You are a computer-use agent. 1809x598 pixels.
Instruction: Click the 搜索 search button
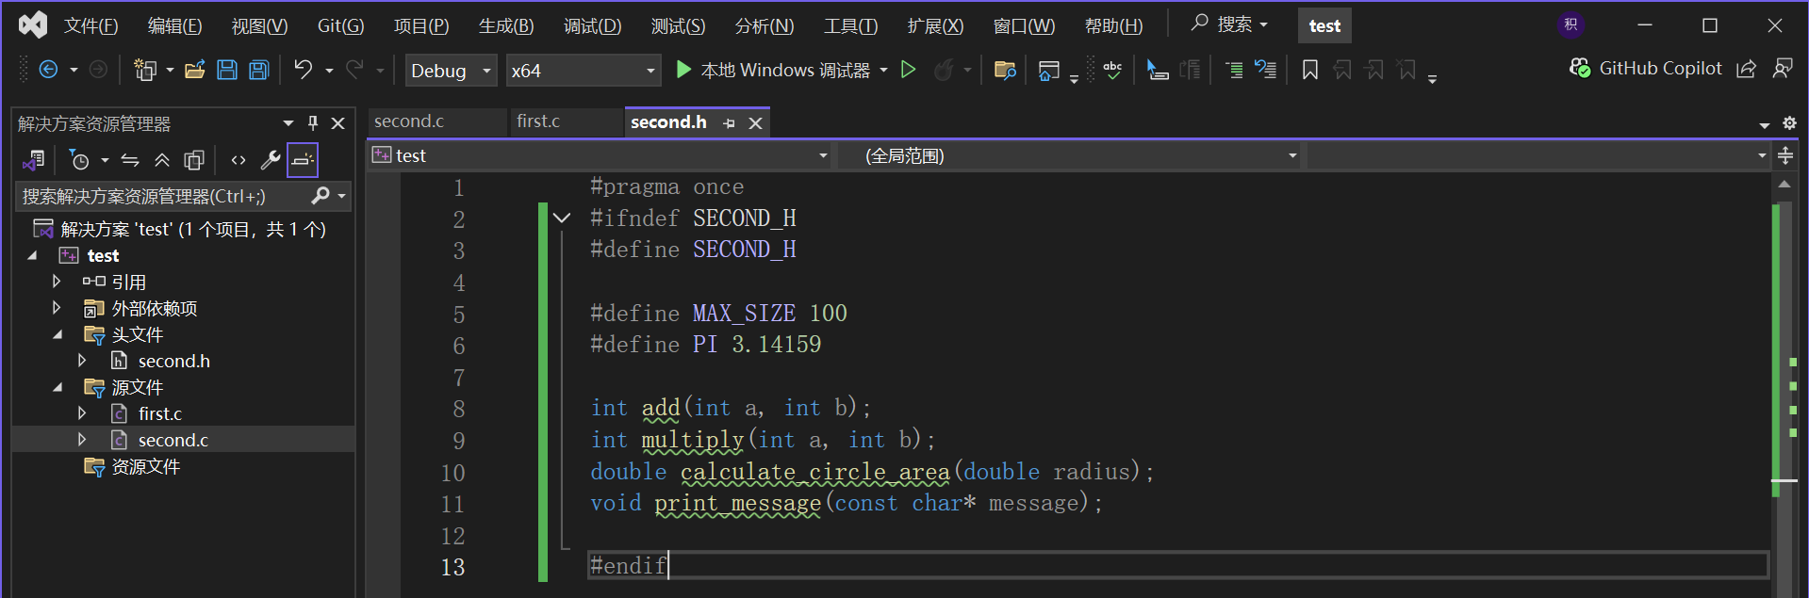point(1230,24)
